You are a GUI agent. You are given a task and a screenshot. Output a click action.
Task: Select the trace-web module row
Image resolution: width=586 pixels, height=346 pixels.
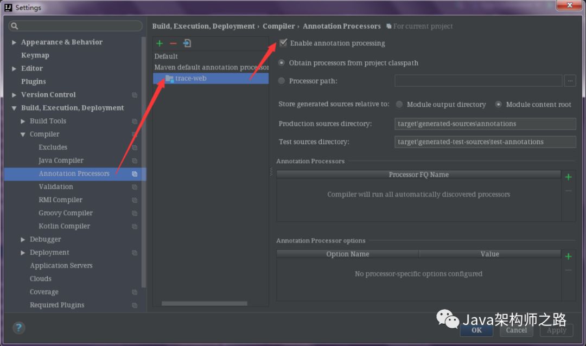tap(211, 79)
